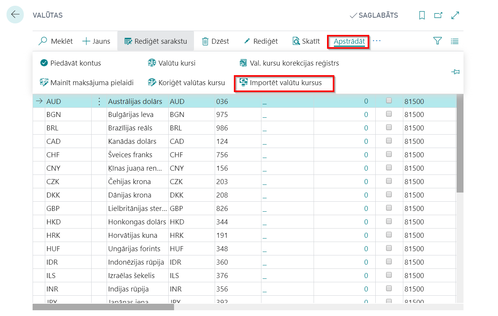
Task: Expand page with diagonal arrows icon
Action: [455, 15]
